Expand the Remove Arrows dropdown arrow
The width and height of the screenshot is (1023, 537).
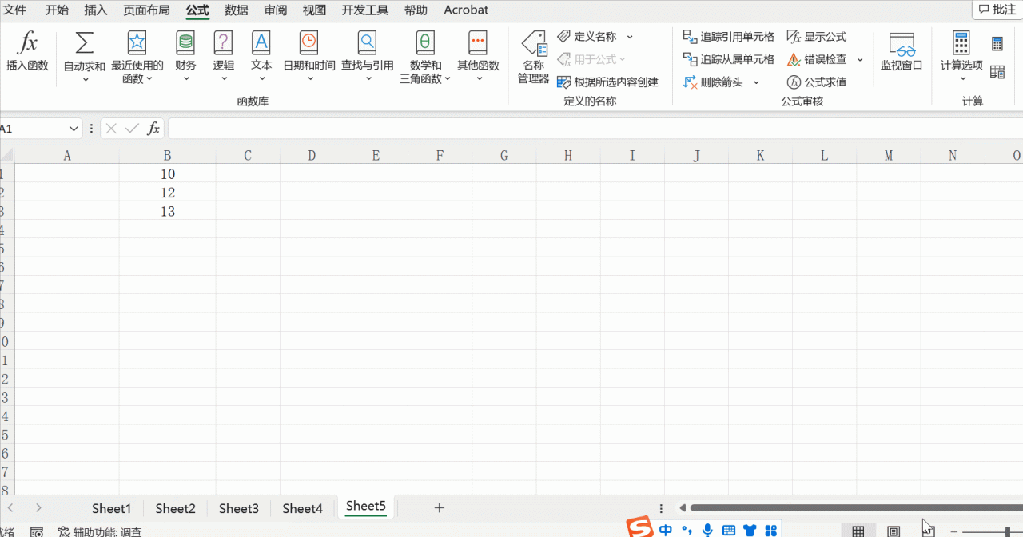pyautogui.click(x=756, y=82)
